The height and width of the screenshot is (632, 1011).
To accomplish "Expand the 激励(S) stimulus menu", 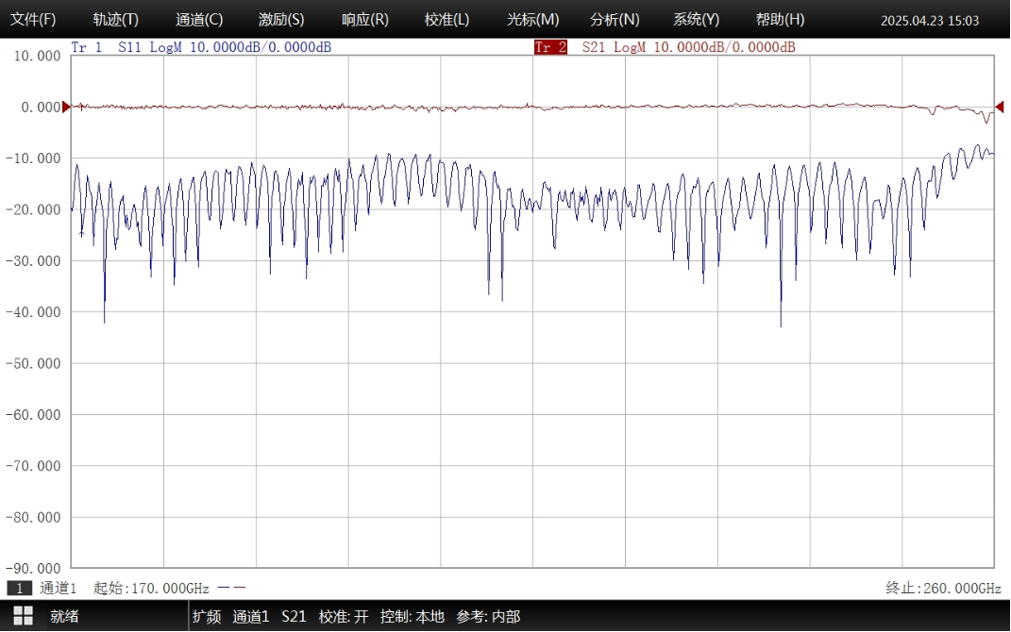I will [x=281, y=20].
